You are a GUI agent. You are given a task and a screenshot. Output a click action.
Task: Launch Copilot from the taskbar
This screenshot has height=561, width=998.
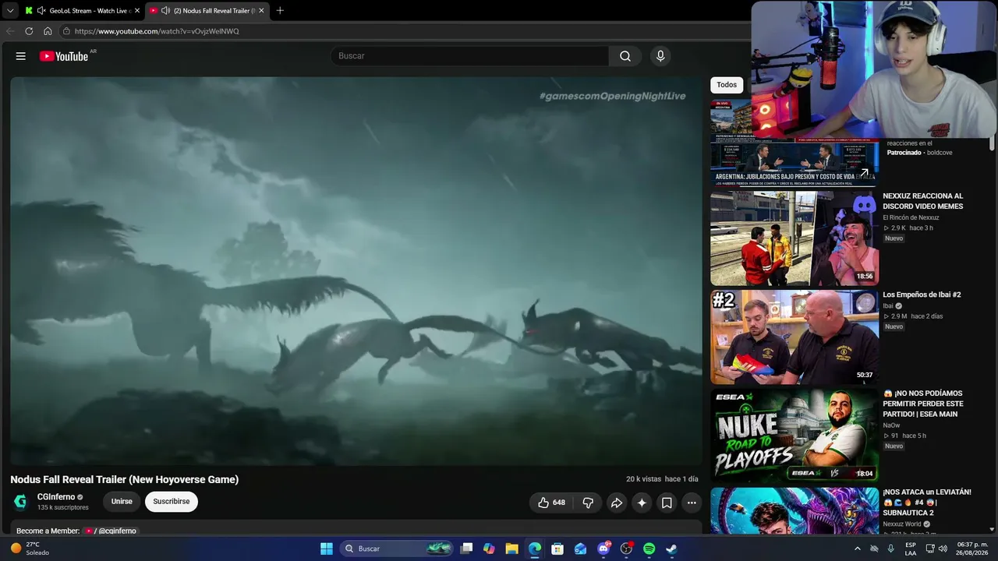(489, 549)
